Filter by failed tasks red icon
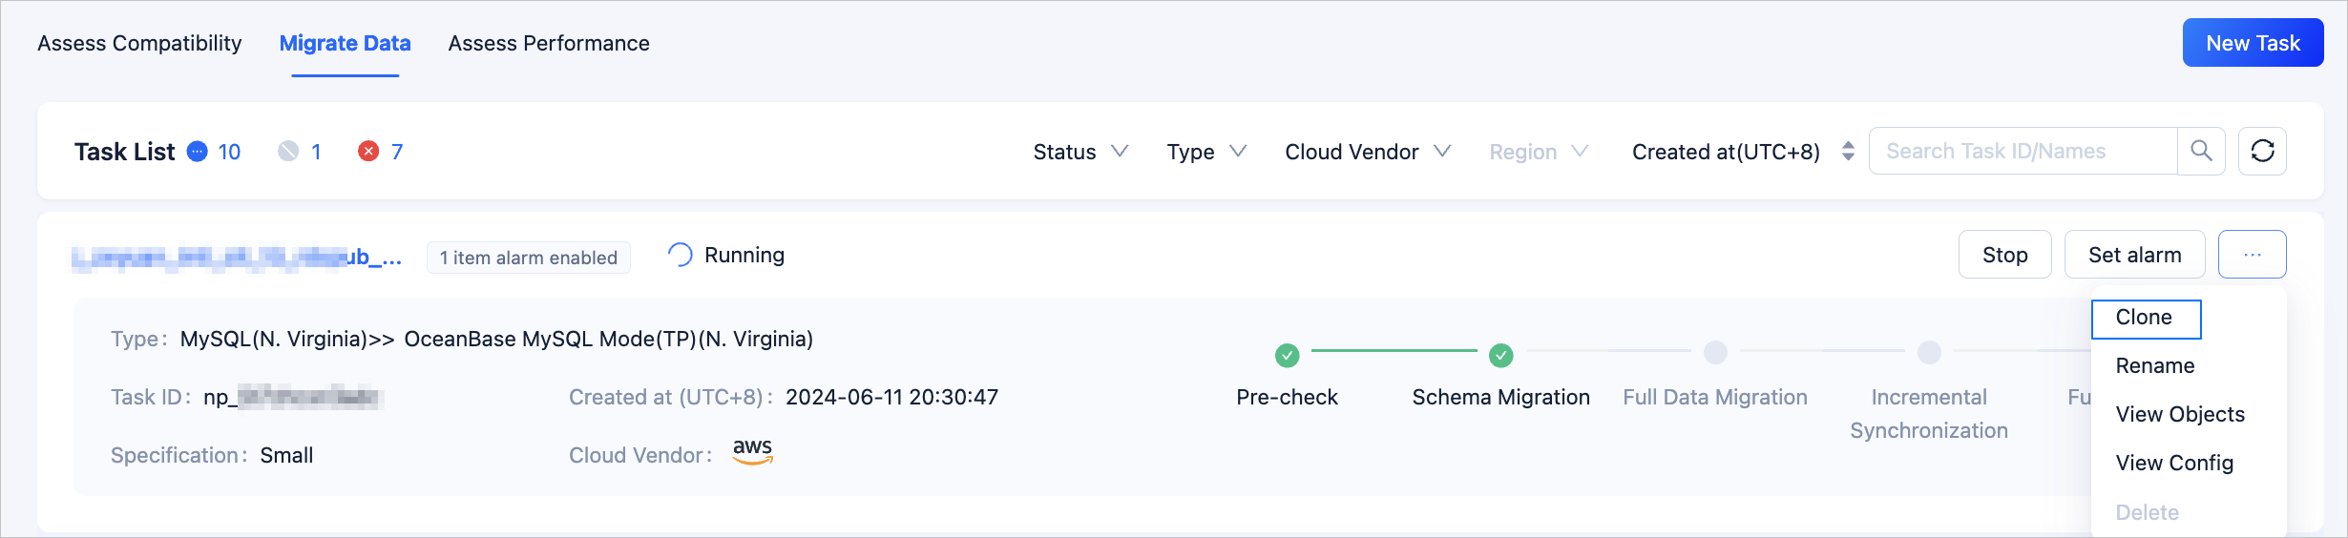Image resolution: width=2348 pixels, height=538 pixels. tap(368, 152)
